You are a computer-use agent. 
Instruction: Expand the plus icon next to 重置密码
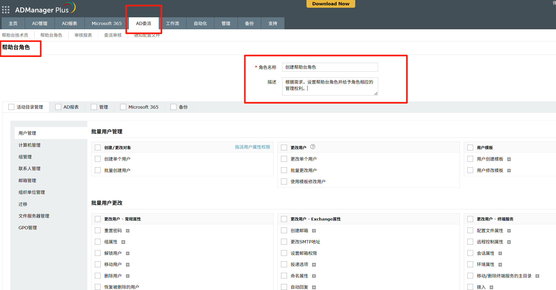(128, 231)
